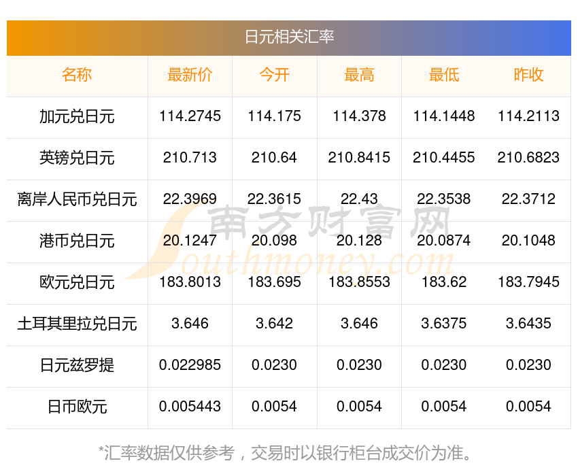Select the 0.005443 latest price cell
The image size is (578, 474).
coord(190,407)
